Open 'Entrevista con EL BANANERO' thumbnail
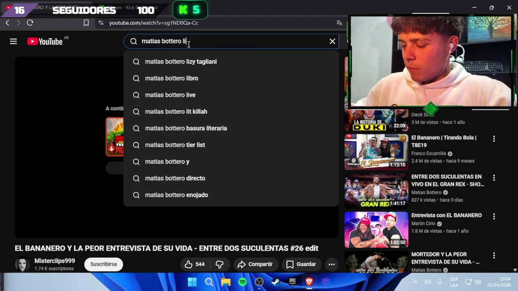The height and width of the screenshot is (291, 518). coord(376,230)
